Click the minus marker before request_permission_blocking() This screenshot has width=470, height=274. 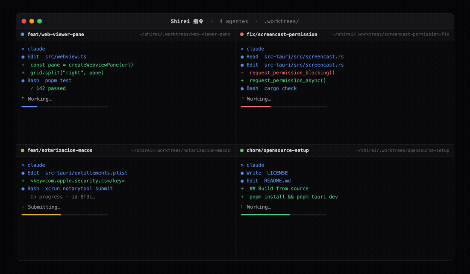[242, 73]
